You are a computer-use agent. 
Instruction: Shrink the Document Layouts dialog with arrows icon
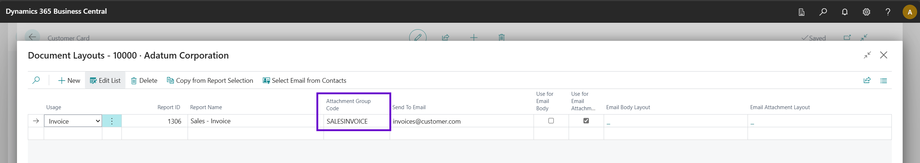pyautogui.click(x=867, y=55)
